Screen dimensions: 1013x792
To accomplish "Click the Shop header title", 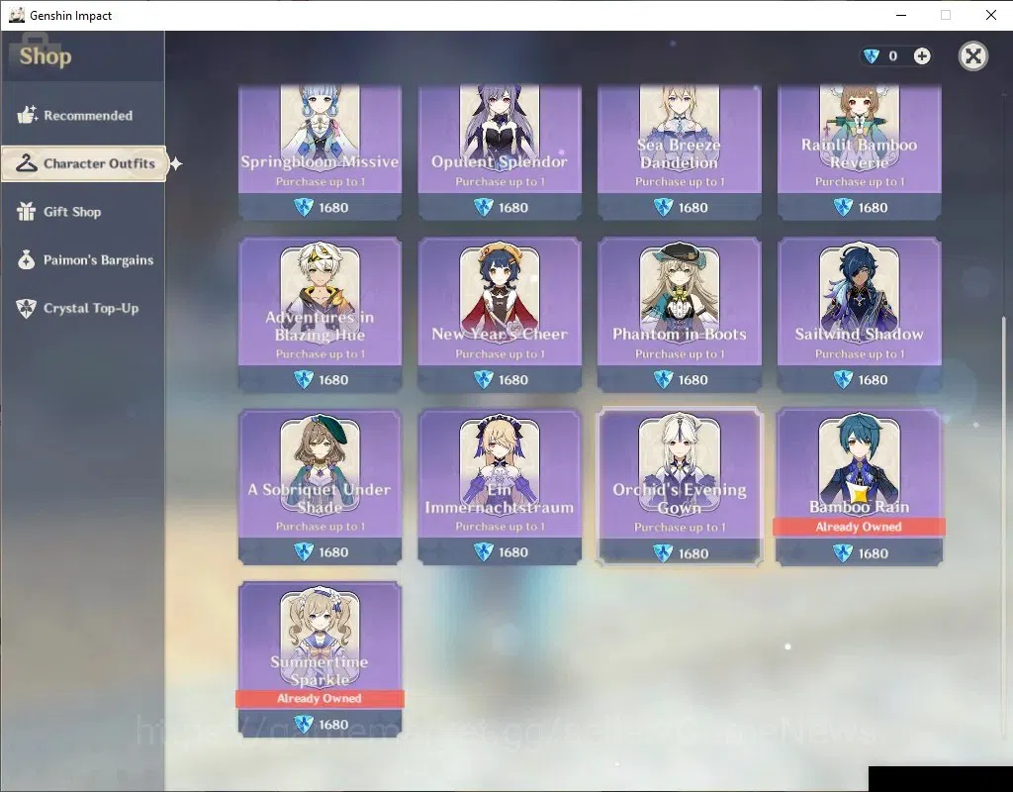I will [x=46, y=56].
